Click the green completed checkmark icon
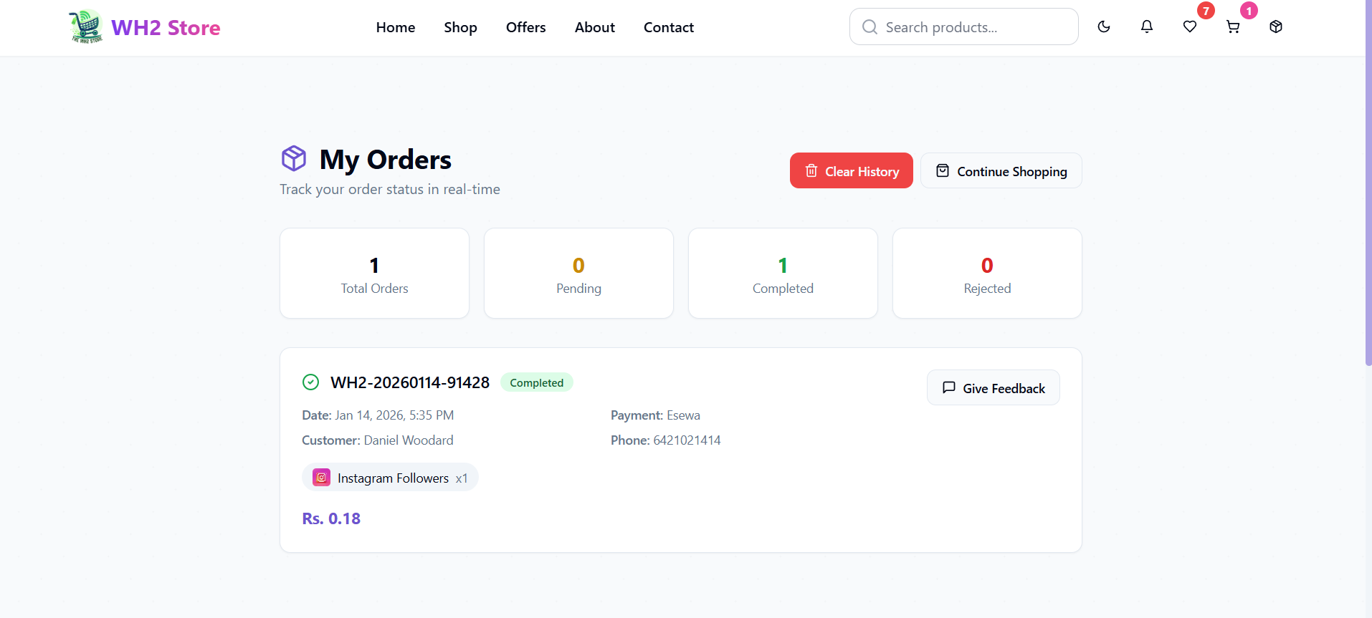The image size is (1372, 618). click(310, 382)
